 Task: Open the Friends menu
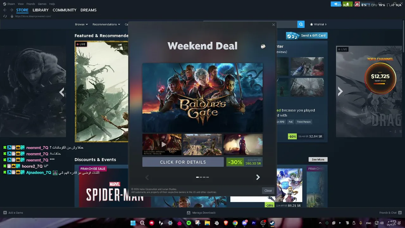pyautogui.click(x=31, y=4)
